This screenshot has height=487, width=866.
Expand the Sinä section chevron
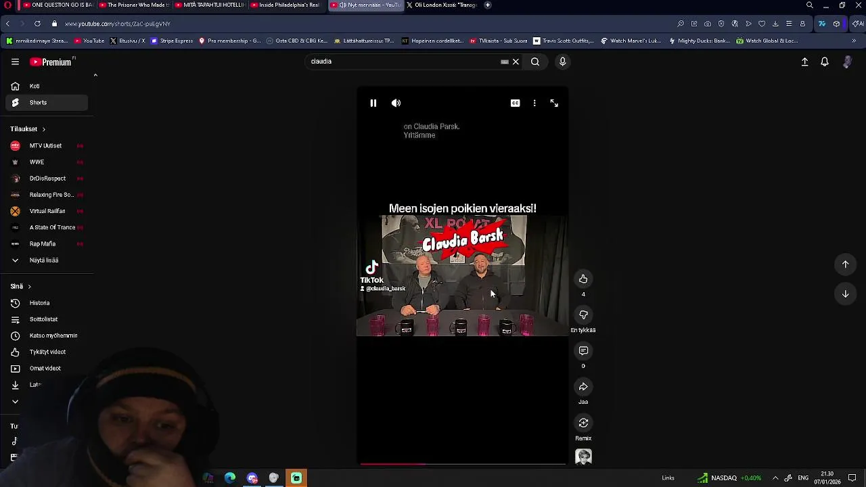click(x=29, y=287)
